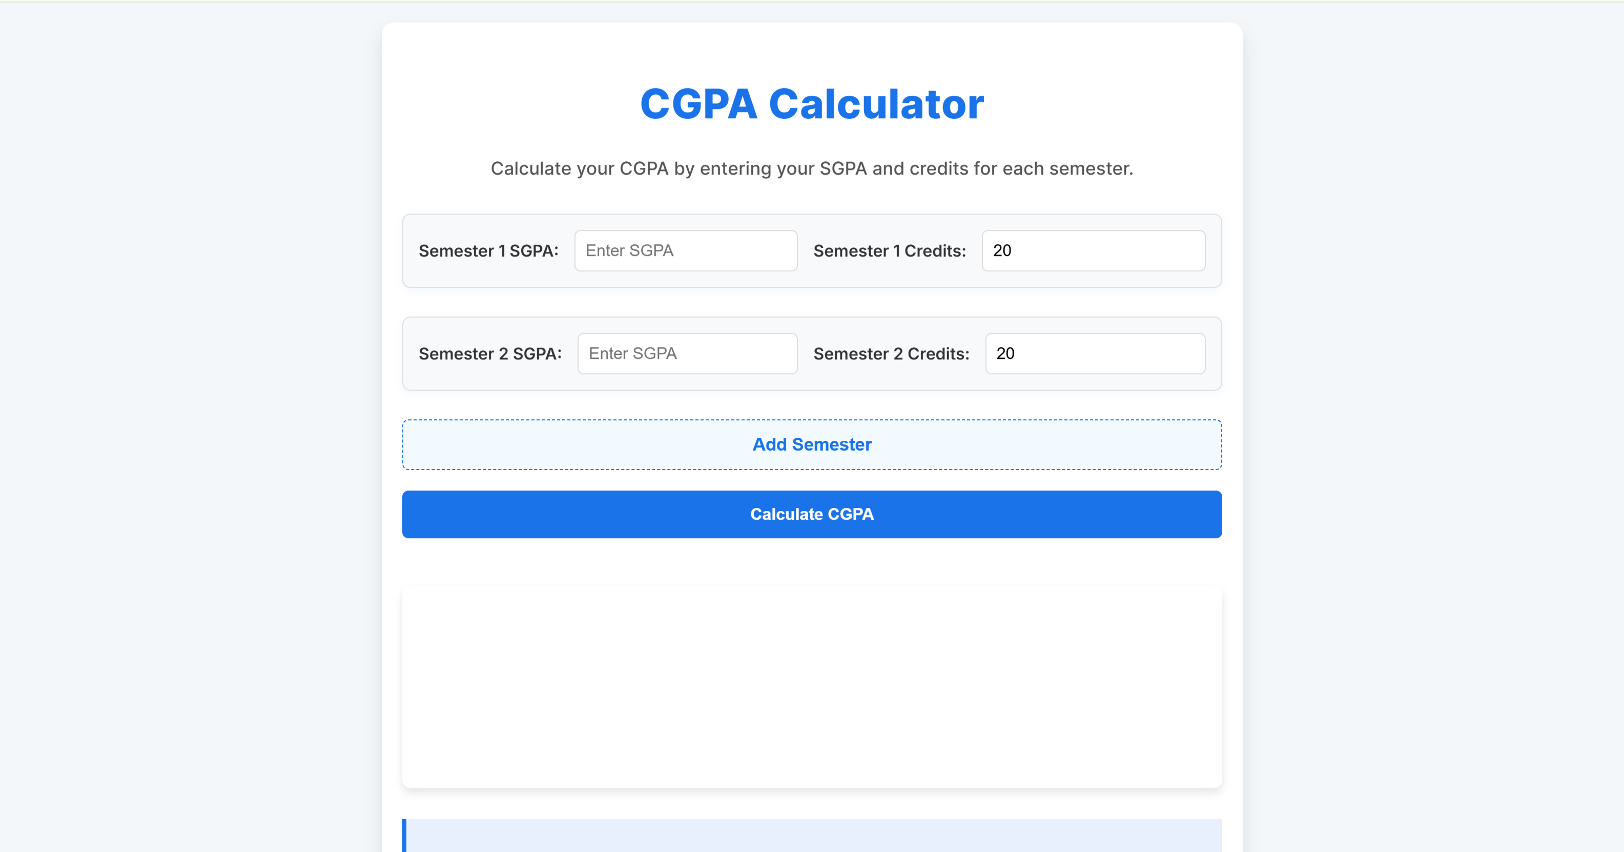The height and width of the screenshot is (852, 1624).
Task: Select the "Semester 2 SGPA:" label
Action: 490,354
